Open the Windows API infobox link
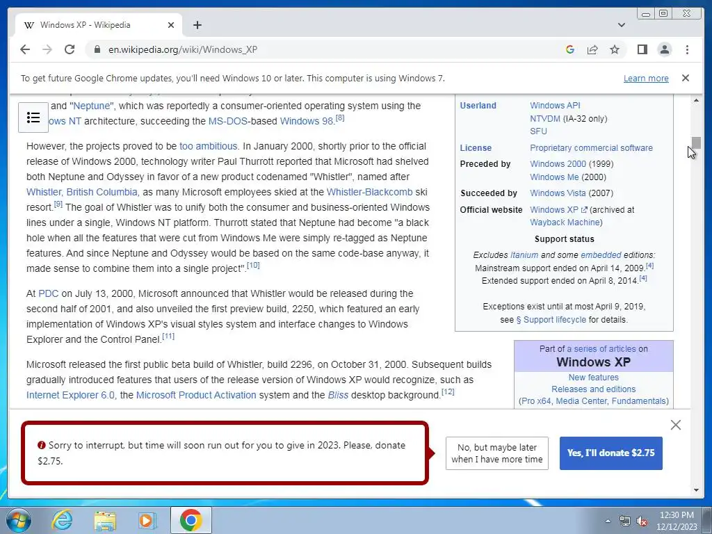 555,106
